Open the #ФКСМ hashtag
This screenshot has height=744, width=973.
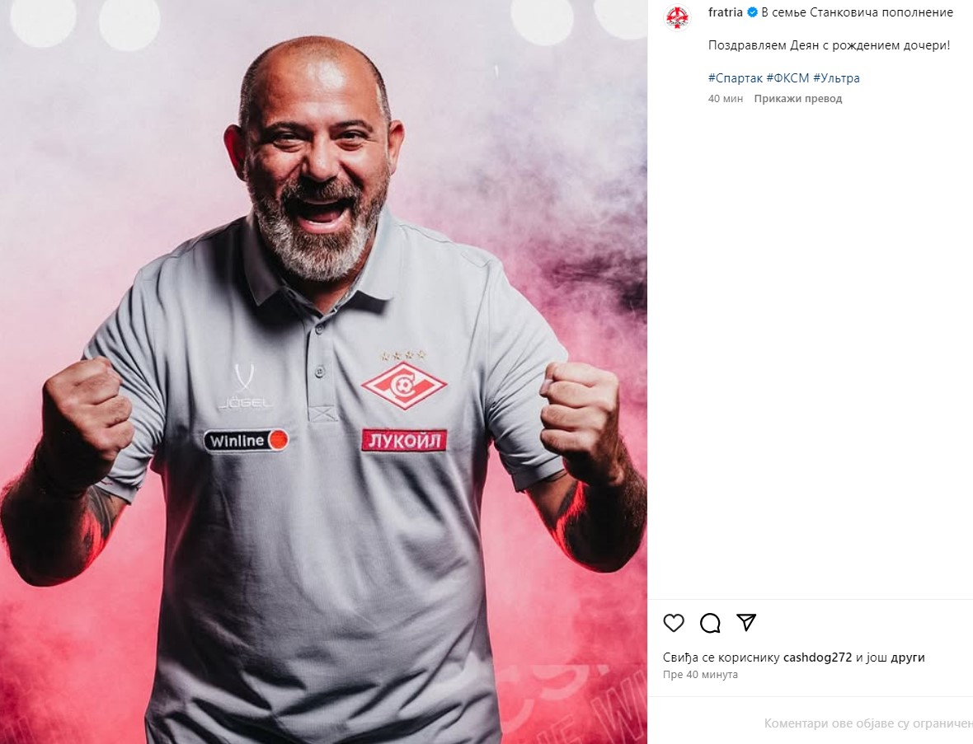[788, 78]
